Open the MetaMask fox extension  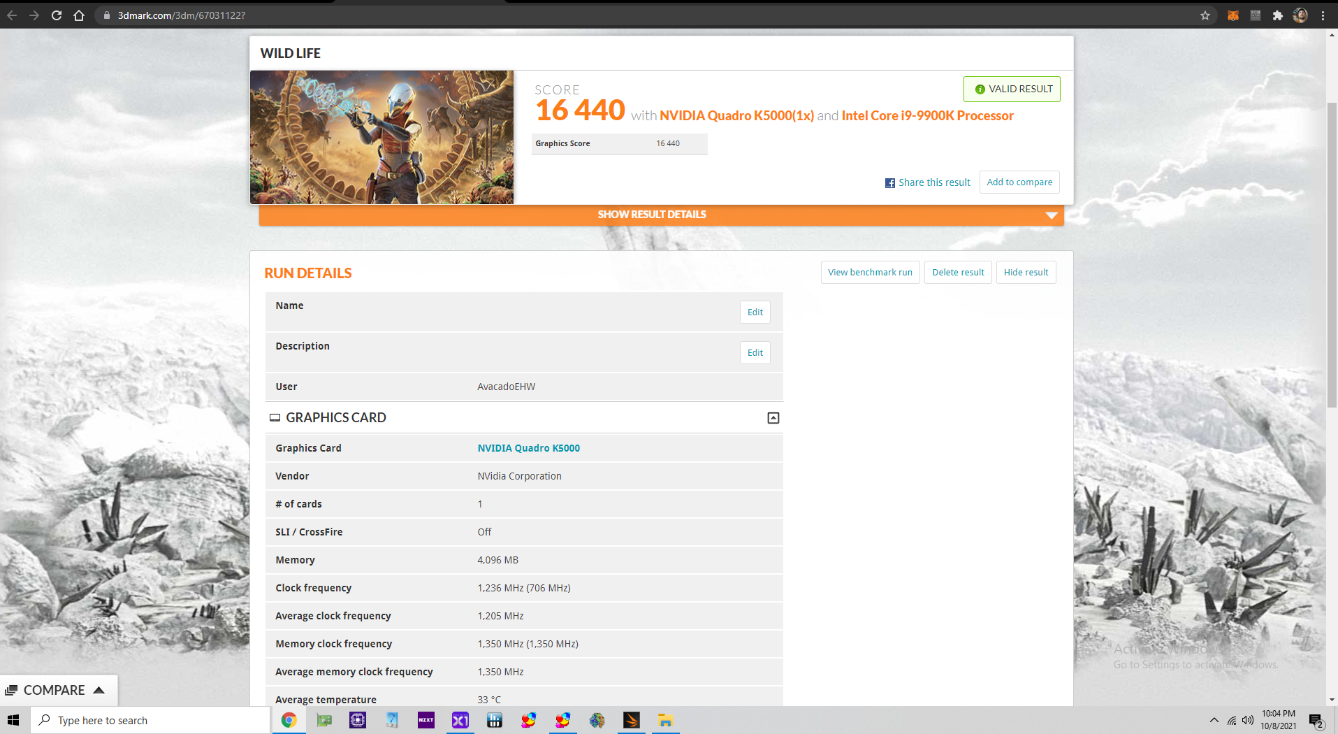[1233, 15]
